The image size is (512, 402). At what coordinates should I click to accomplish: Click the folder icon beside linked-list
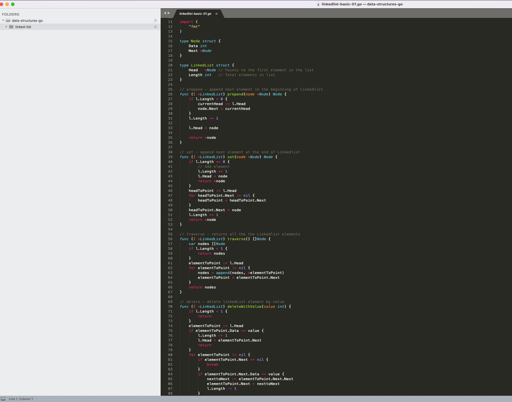point(12,27)
